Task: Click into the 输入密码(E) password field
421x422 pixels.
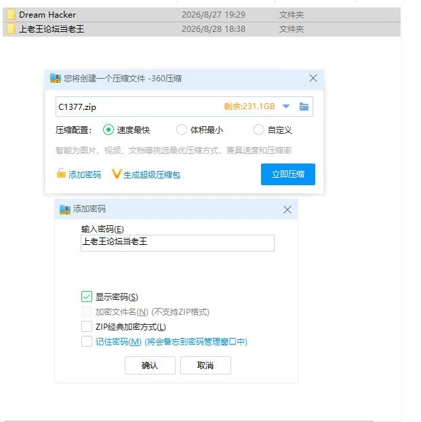Action: (178, 243)
